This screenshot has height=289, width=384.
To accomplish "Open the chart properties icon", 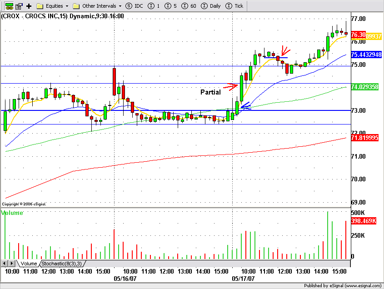I will pyautogui.click(x=19, y=6).
